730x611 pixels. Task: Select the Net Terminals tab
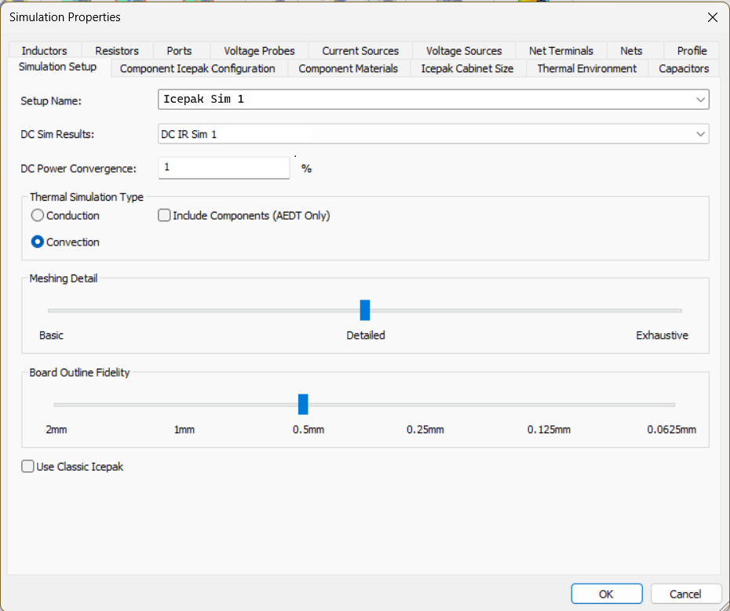560,51
